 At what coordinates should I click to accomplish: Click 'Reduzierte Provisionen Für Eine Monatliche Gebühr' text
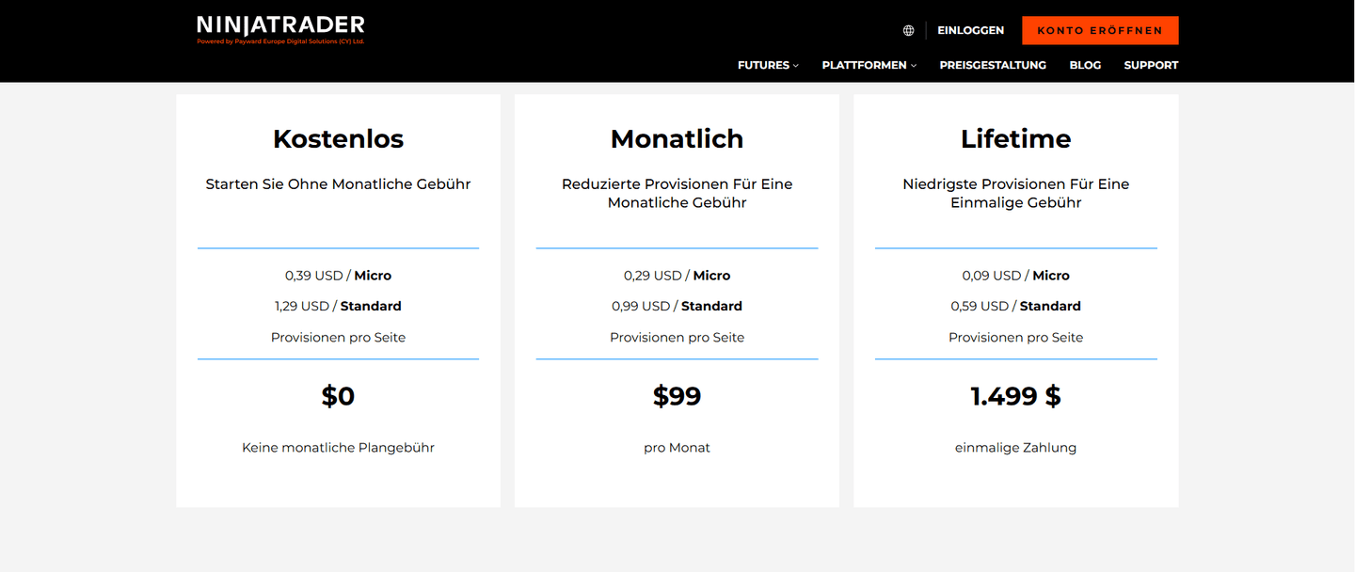click(x=677, y=194)
